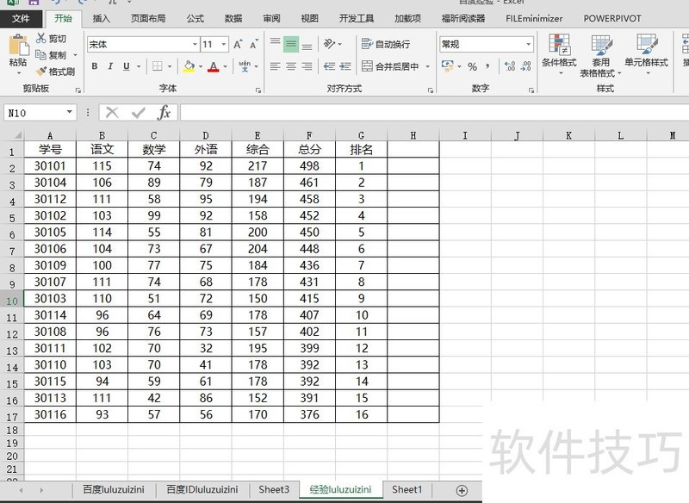Click the text orientation icon
This screenshot has width=689, height=503.
[330, 43]
